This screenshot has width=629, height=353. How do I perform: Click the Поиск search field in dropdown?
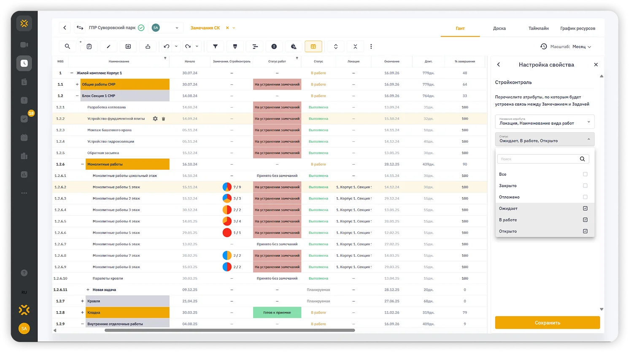pyautogui.click(x=543, y=159)
